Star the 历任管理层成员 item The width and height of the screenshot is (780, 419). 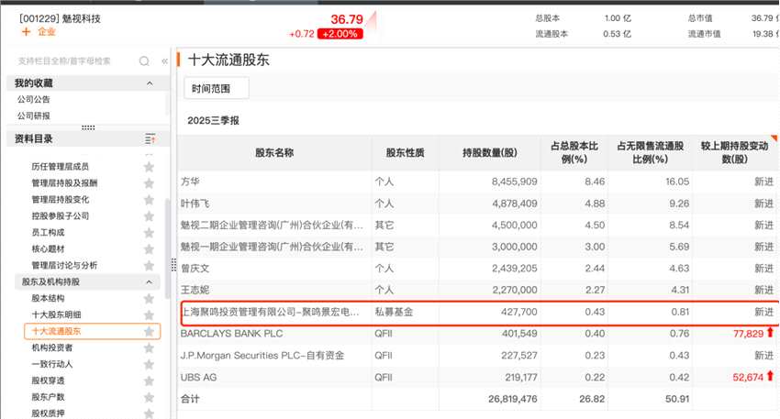pyautogui.click(x=149, y=167)
